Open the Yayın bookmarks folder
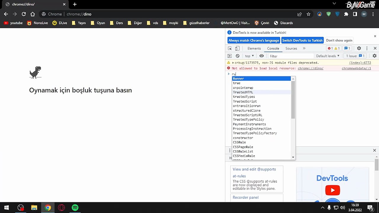The height and width of the screenshot is (213, 379). pyautogui.click(x=79, y=23)
